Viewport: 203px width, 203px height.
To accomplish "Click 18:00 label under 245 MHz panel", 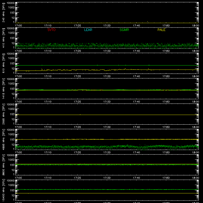I will 195,26.
